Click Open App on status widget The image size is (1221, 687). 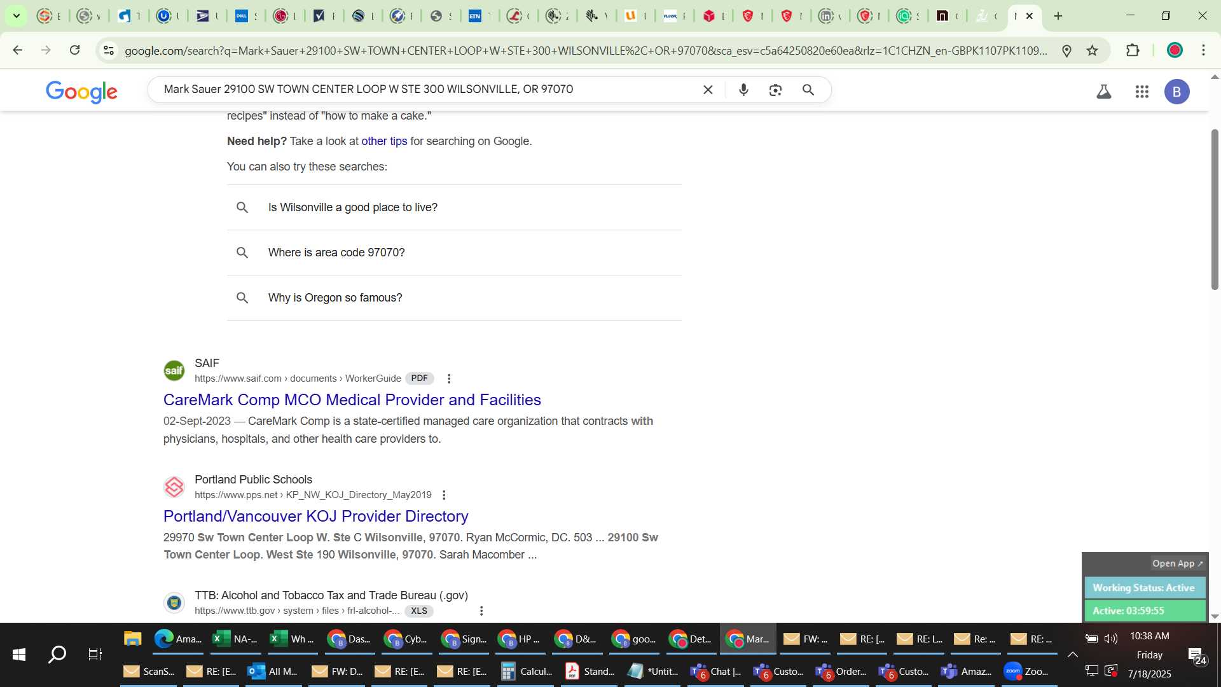click(x=1177, y=564)
